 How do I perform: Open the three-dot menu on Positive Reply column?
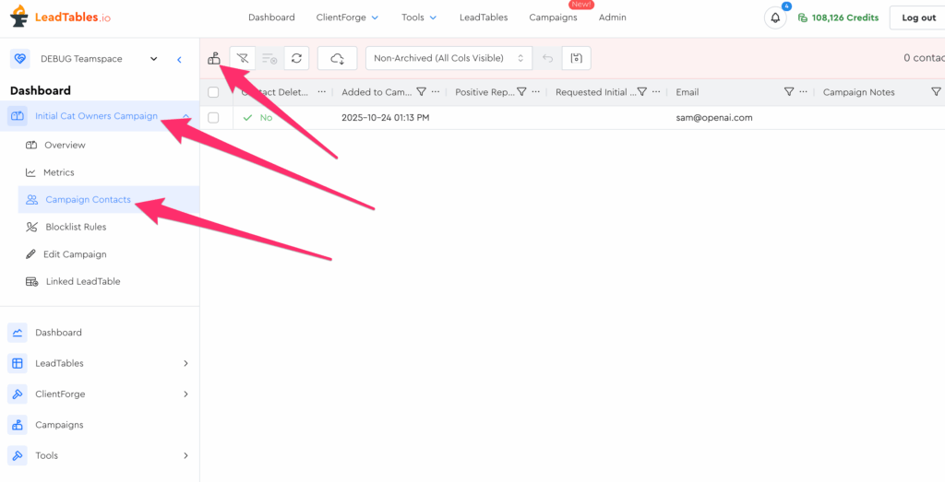[536, 92]
